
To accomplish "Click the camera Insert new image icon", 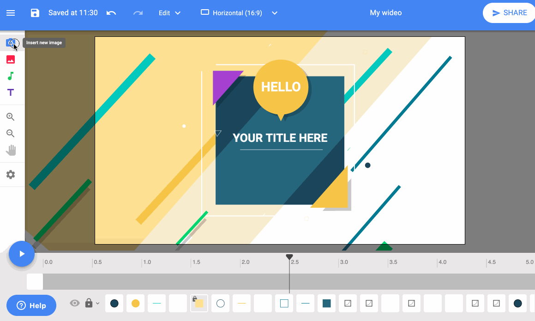I will point(11,43).
